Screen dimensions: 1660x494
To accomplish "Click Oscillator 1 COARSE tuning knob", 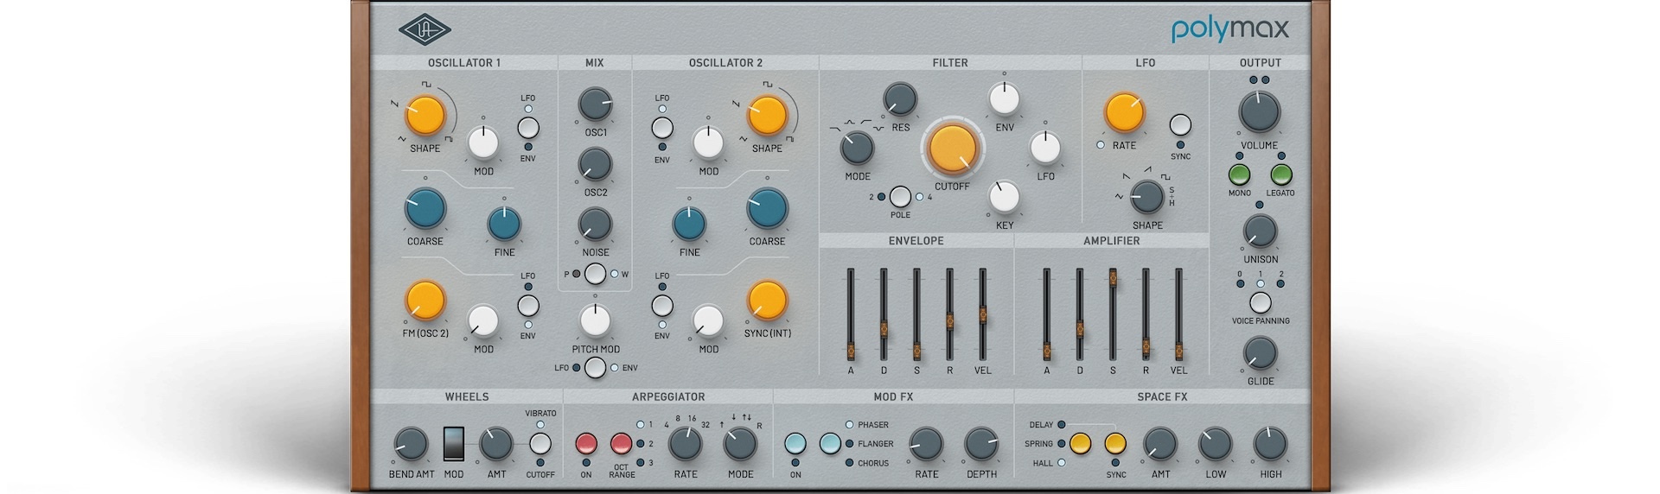I will point(425,208).
